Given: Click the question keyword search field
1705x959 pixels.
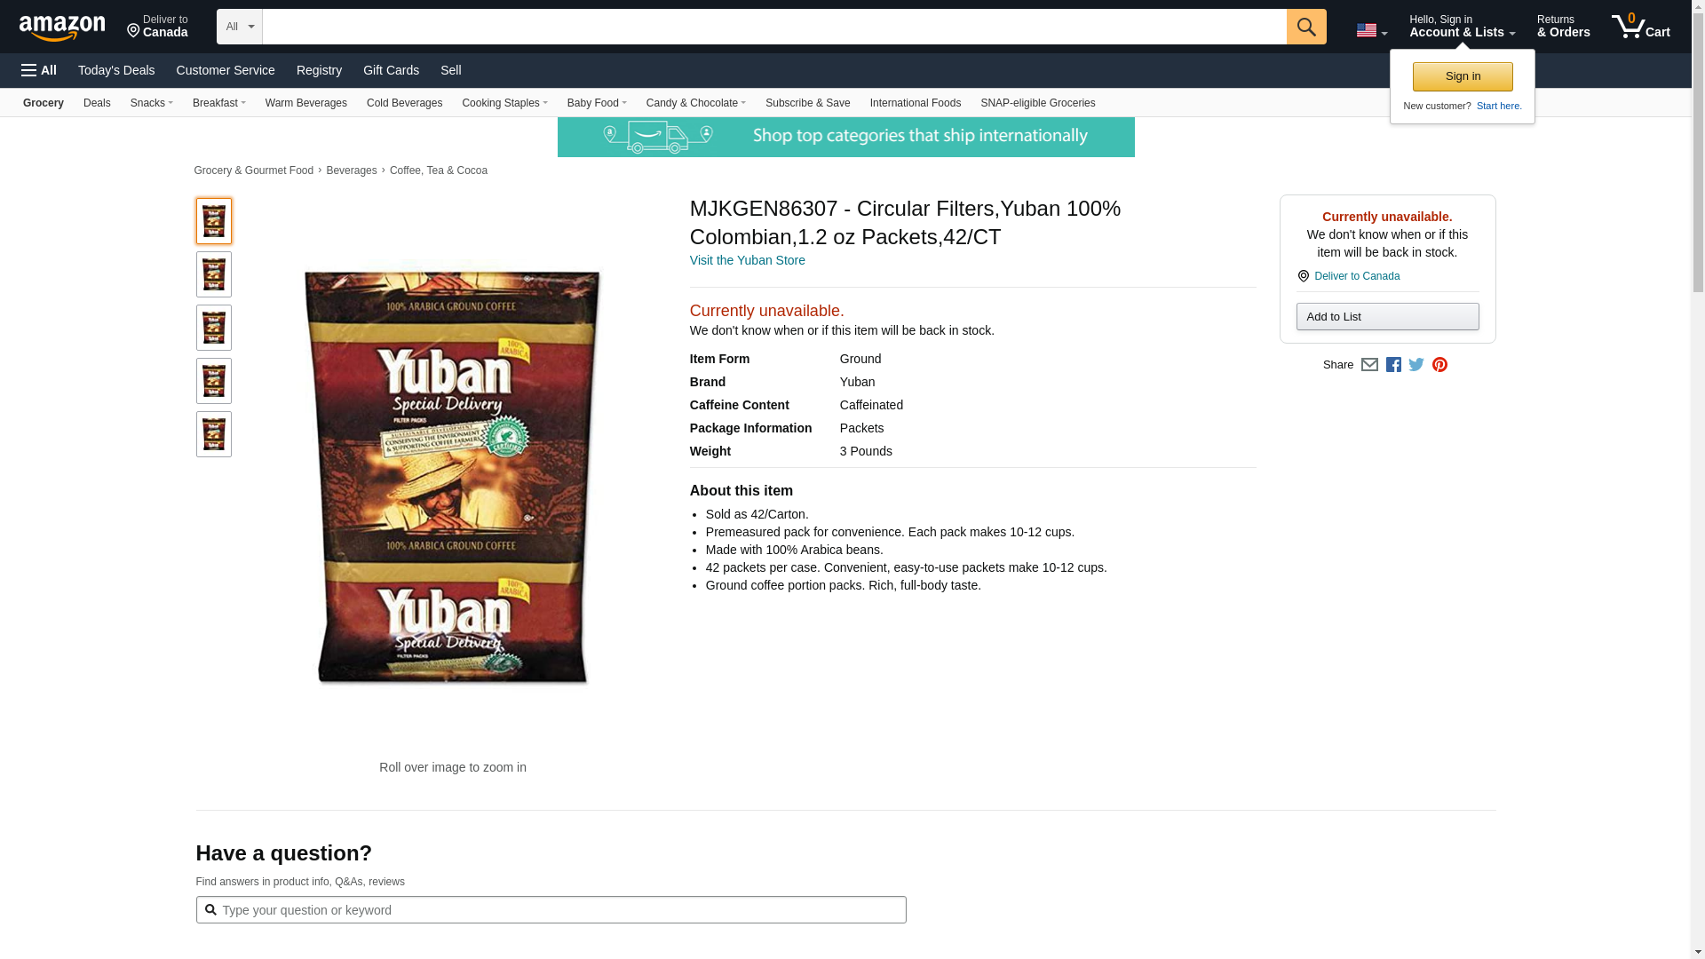Looking at the screenshot, I should pos(551,909).
